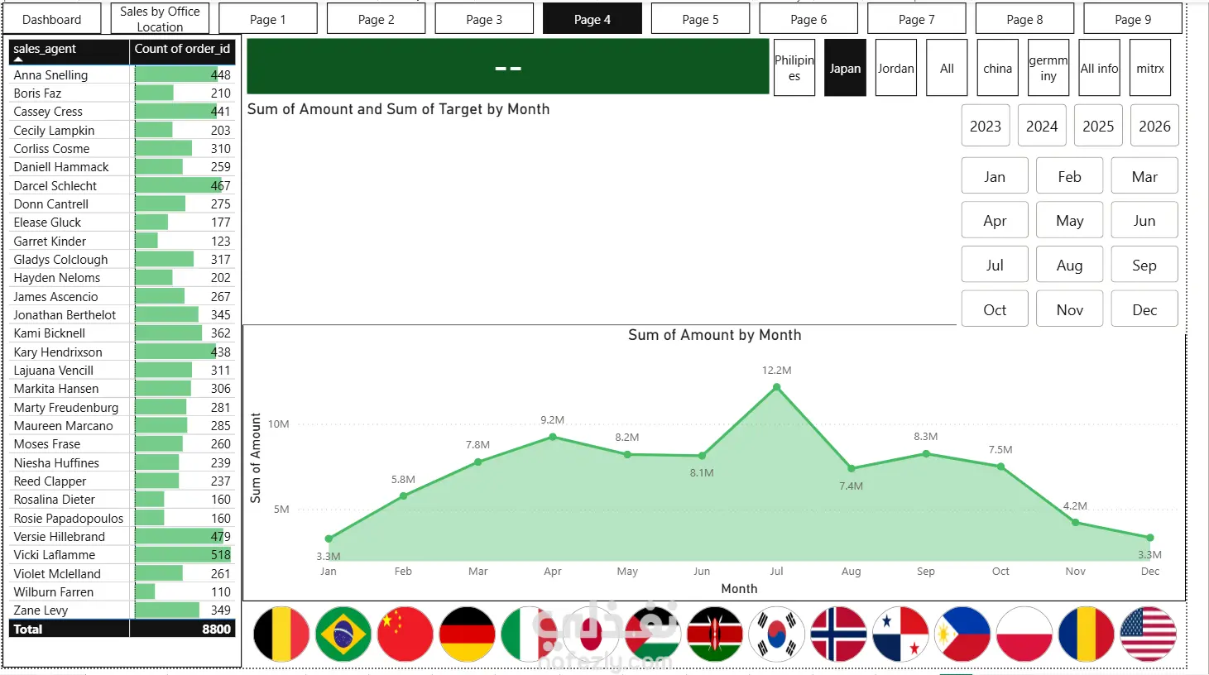This screenshot has width=1209, height=675.
Task: Enable the Dec month filter
Action: [x=1144, y=309]
